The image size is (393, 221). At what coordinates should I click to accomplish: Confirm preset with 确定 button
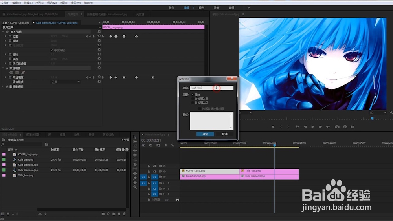coord(205,134)
